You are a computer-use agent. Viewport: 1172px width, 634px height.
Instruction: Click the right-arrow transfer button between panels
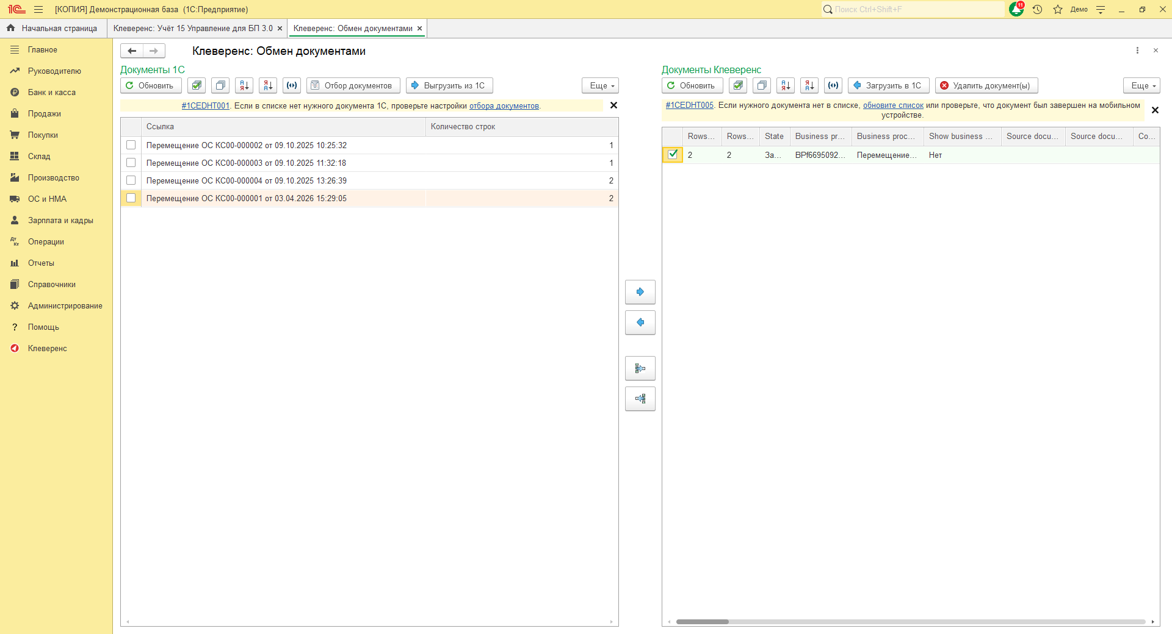(x=640, y=292)
